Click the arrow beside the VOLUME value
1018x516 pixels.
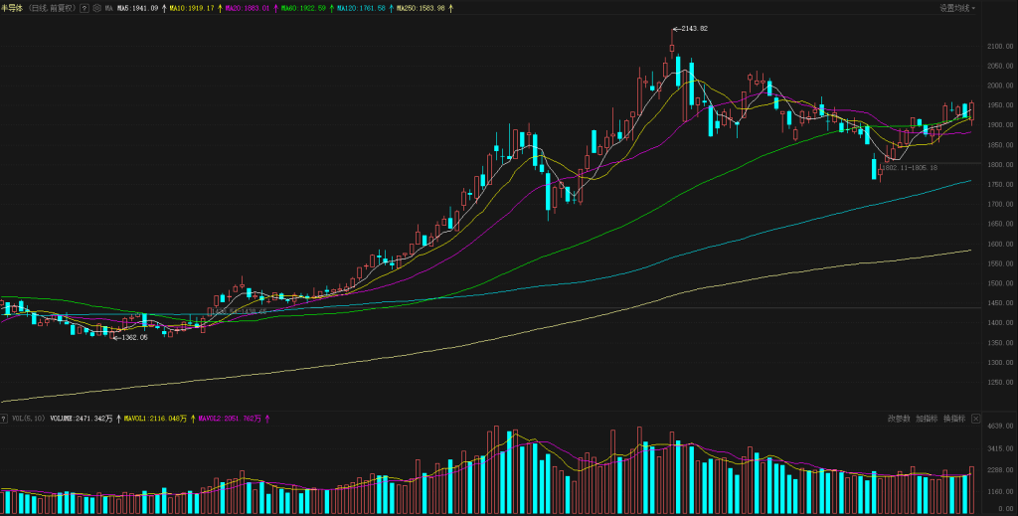coord(116,420)
